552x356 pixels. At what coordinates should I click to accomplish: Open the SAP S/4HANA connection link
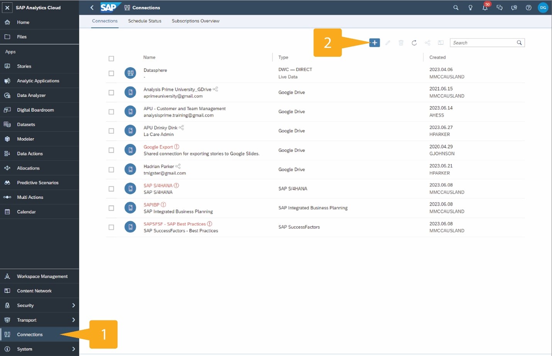(x=158, y=186)
